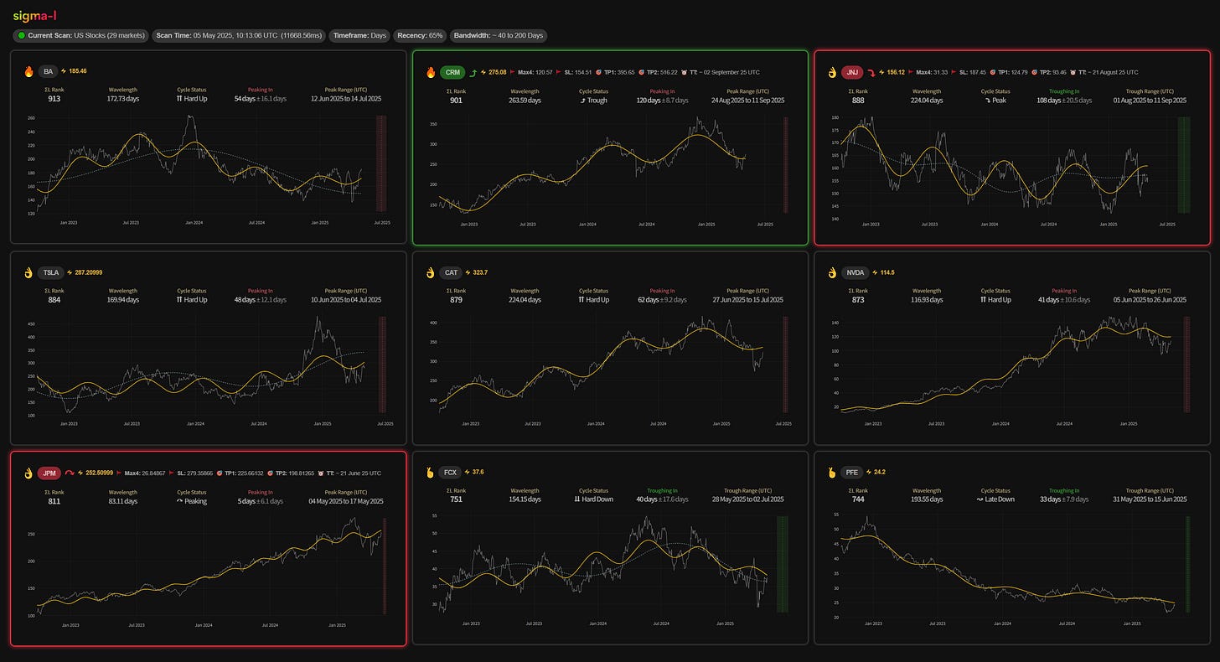
Task: Click JPM cycle status Peaking
Action: pos(192,499)
